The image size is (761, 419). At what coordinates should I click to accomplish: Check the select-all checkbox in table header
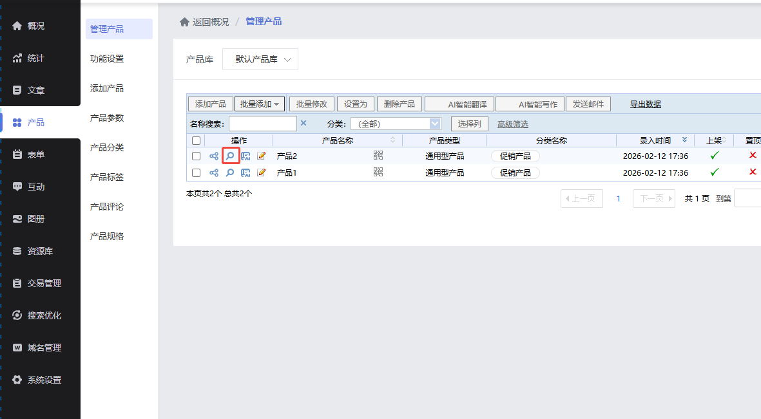pos(197,140)
